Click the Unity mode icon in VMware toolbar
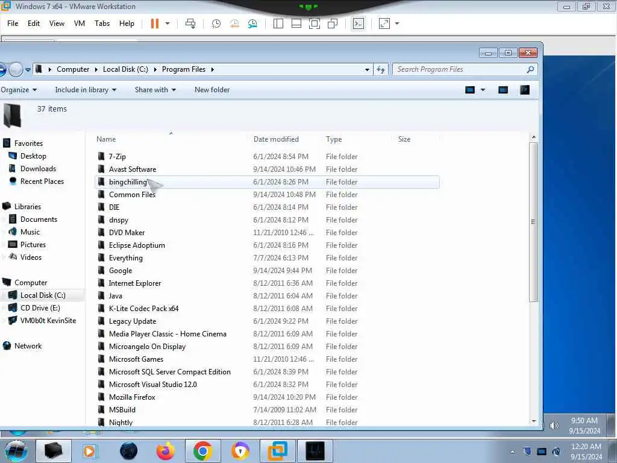Image resolution: width=617 pixels, height=463 pixels. [333, 24]
